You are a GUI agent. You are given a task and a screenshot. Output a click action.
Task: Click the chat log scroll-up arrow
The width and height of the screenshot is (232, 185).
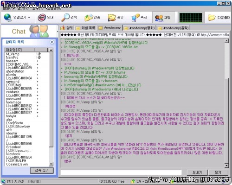click(x=226, y=41)
